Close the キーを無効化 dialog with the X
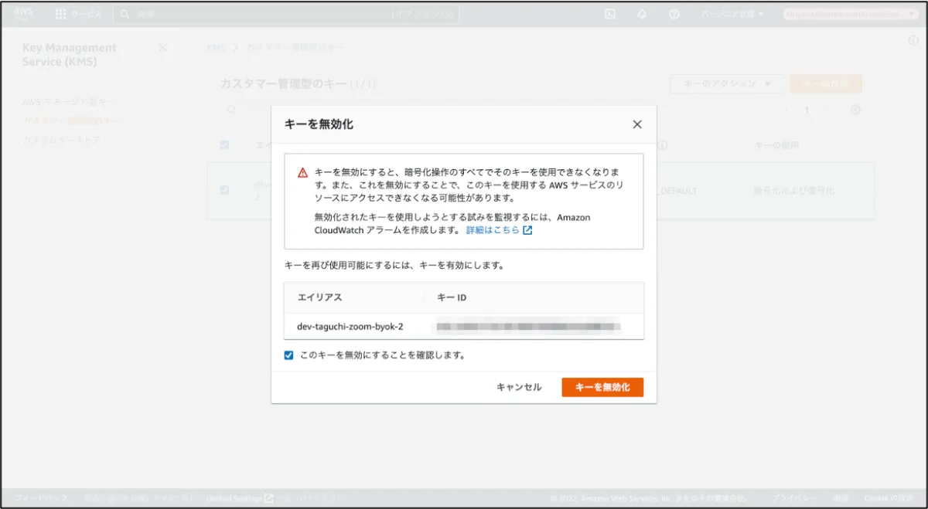928x509 pixels. [x=637, y=124]
